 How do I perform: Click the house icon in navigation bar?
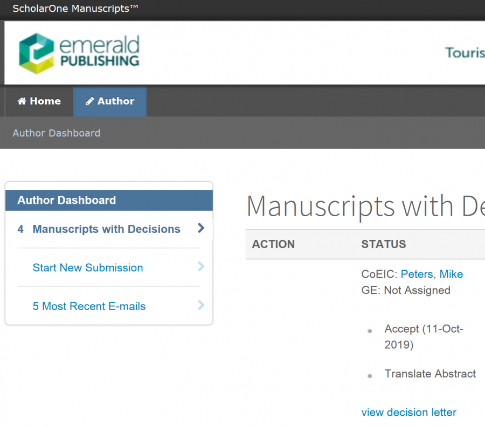[22, 101]
